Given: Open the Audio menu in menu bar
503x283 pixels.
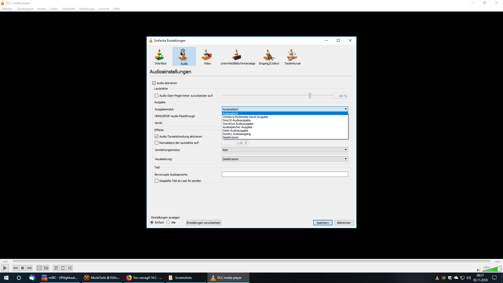Looking at the screenshot, I should pos(42,9).
